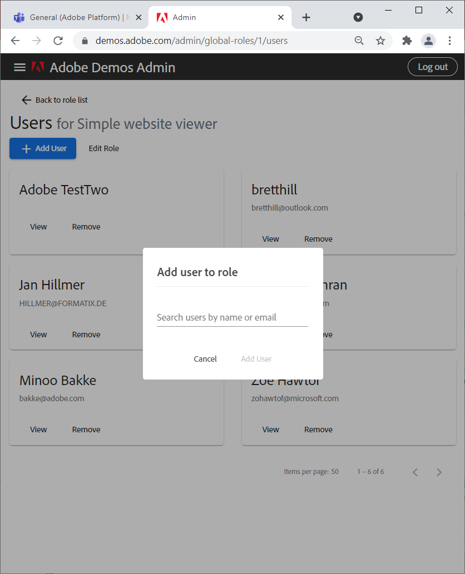Click the 1 – 6 of 6 range label
465x574 pixels.
pos(370,472)
